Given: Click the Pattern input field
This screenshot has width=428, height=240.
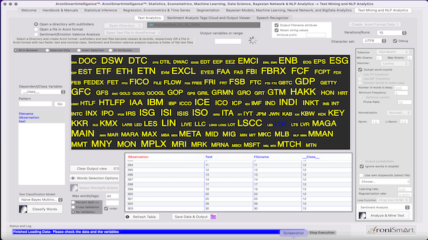Looking at the screenshot, I should pos(35,104).
